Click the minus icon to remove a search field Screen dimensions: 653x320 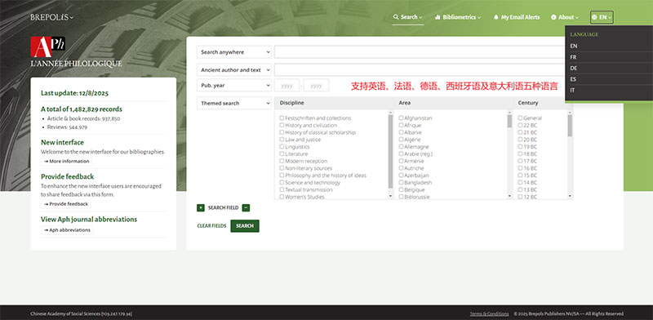(x=246, y=207)
